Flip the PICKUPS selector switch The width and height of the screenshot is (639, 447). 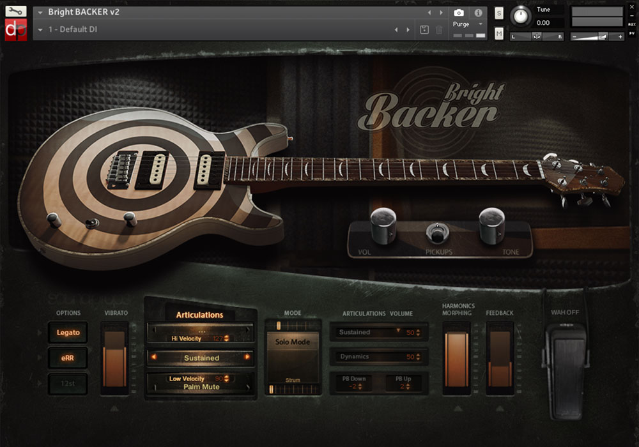click(x=437, y=232)
